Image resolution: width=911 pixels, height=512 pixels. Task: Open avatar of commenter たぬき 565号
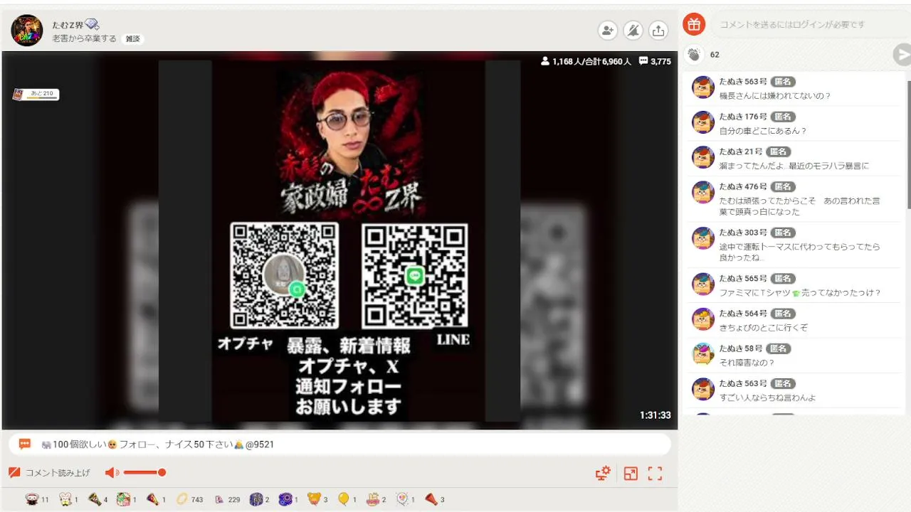click(x=703, y=284)
